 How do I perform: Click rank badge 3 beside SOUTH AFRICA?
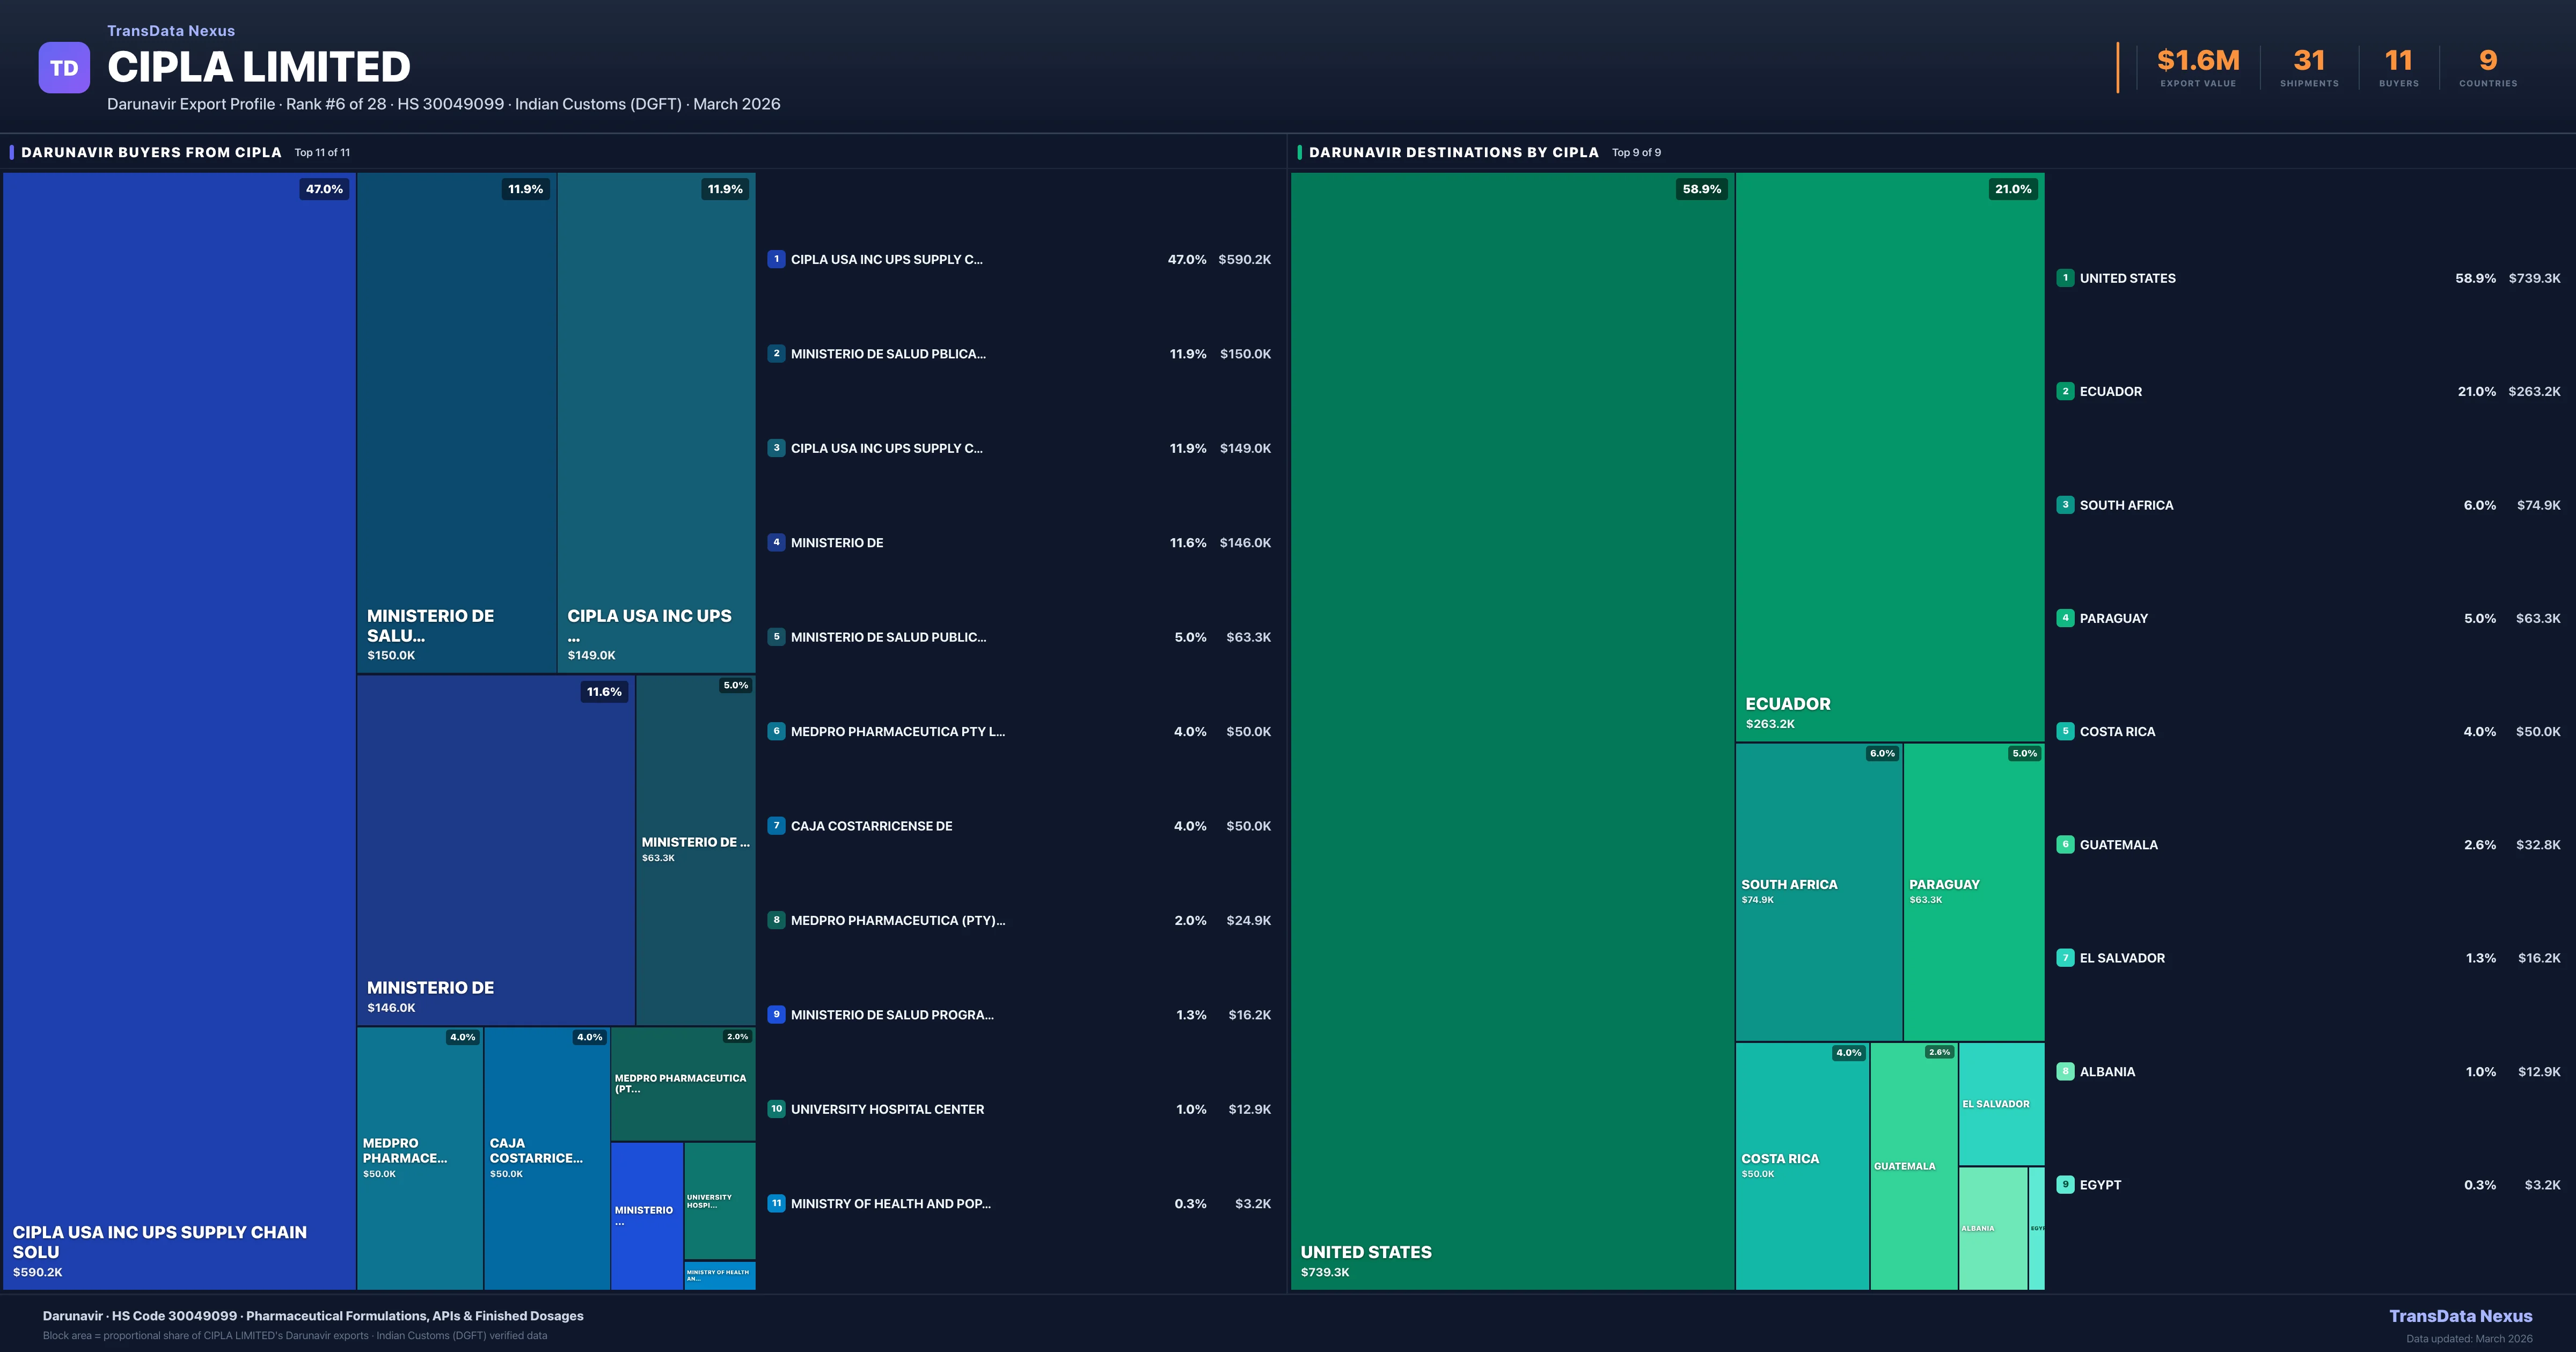(x=2065, y=505)
